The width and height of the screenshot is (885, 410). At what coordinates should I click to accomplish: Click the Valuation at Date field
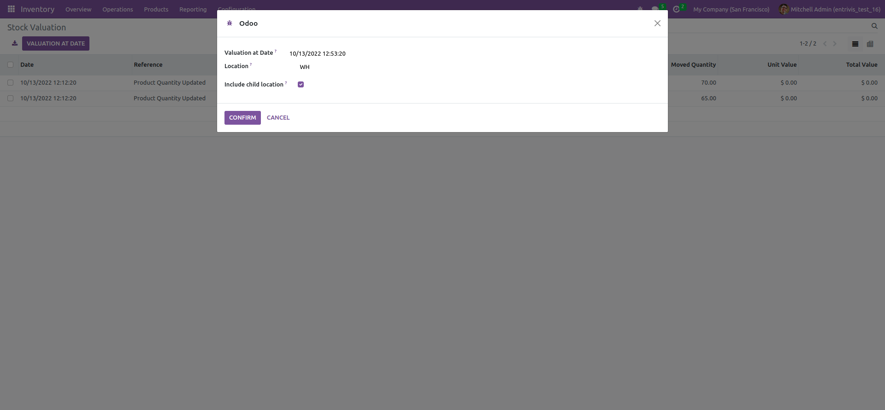475,53
